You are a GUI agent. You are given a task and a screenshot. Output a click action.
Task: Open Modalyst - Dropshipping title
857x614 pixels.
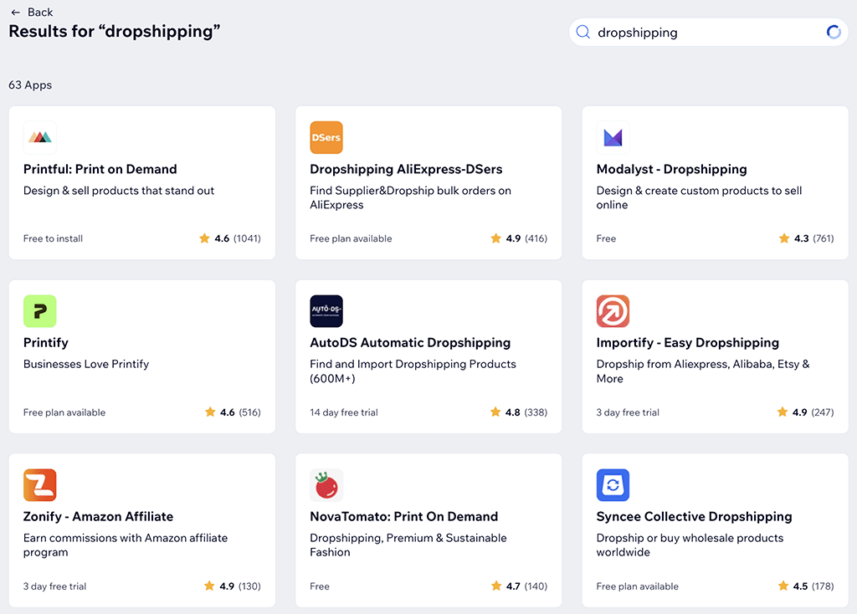672,169
